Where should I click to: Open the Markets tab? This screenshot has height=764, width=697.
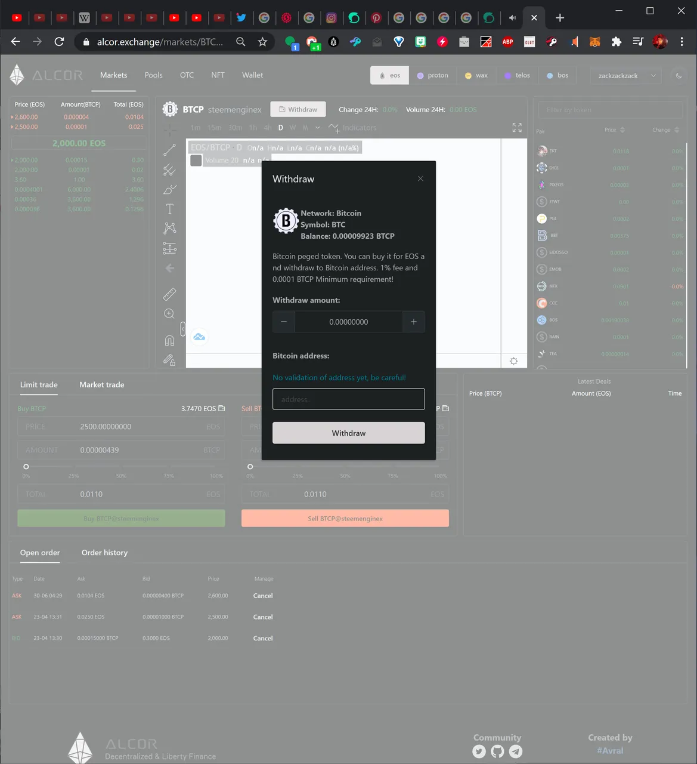[x=113, y=75]
